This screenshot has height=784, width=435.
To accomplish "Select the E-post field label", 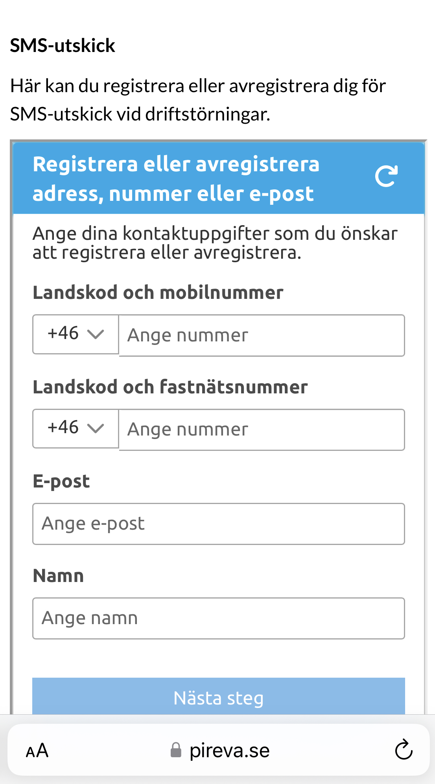I will tap(61, 481).
